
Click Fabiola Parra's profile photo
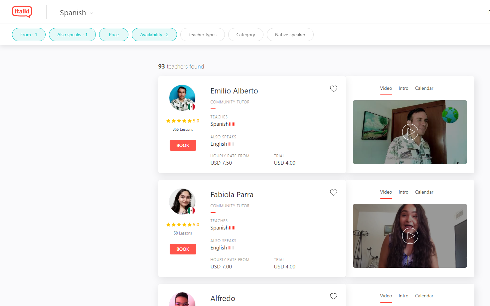pos(182,202)
